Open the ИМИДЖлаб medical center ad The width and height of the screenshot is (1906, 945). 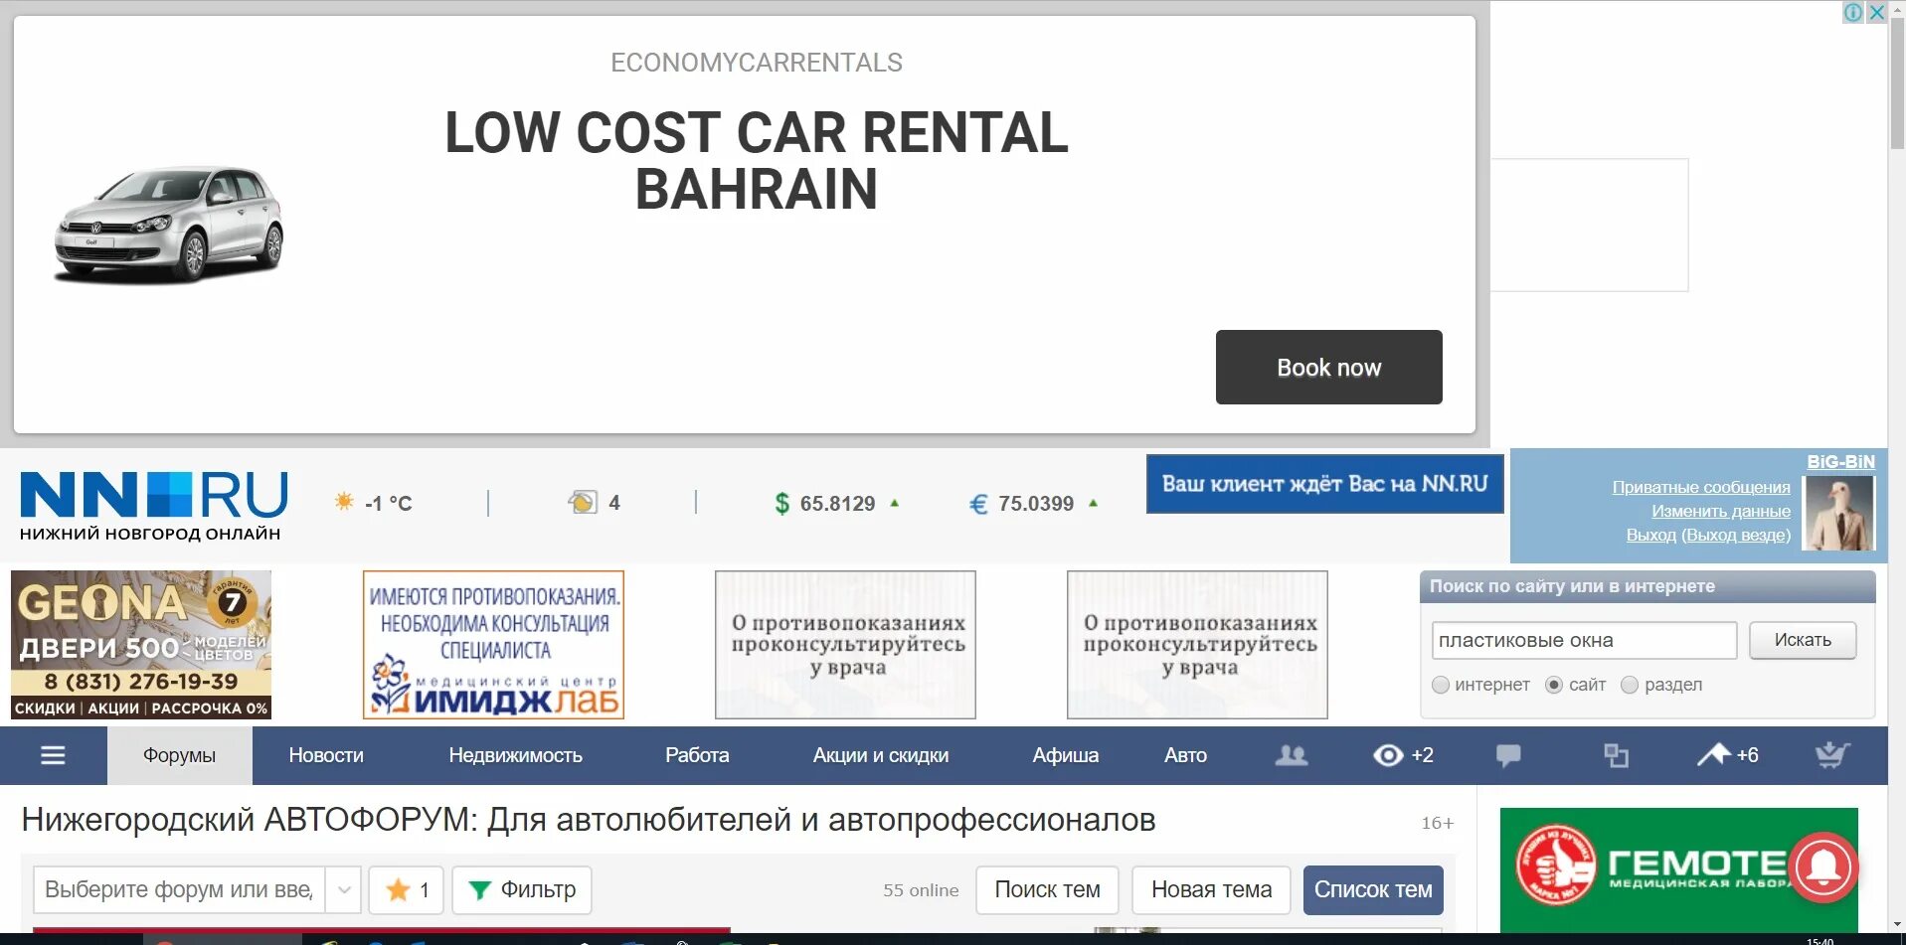pos(493,644)
